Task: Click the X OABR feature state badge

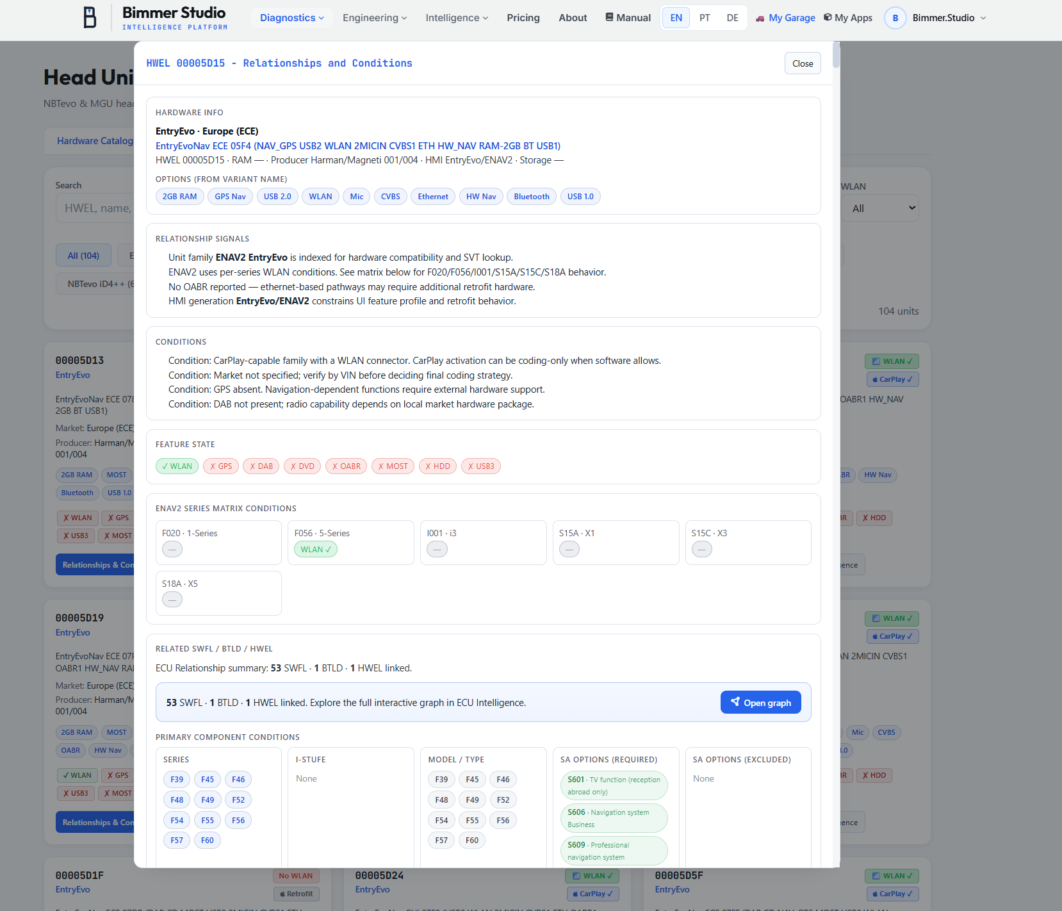Action: coord(346,466)
